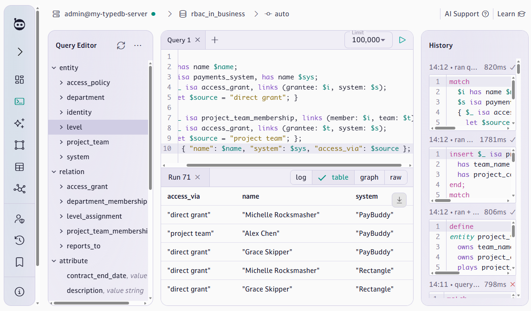531x311 pixels.
Task: Select the access_grant relation row
Action: click(x=98, y=187)
